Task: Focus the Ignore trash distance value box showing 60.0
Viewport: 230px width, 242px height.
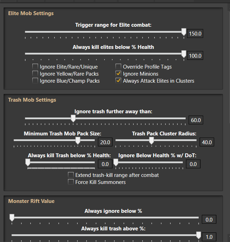Action: click(x=195, y=120)
